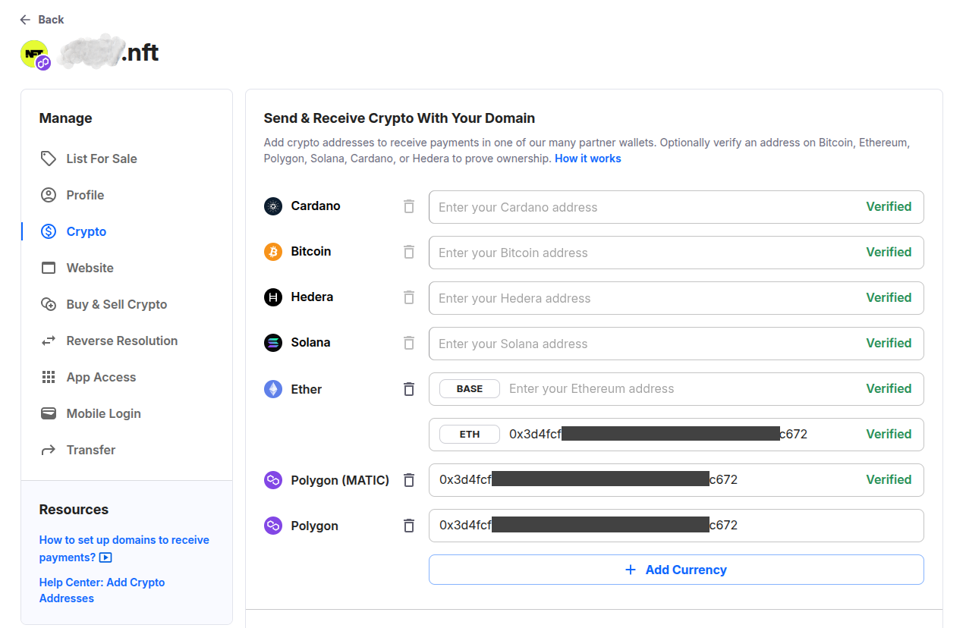Open Help Center: Add Crypto Addresses link
Image resolution: width=966 pixels, height=628 pixels.
(x=102, y=590)
